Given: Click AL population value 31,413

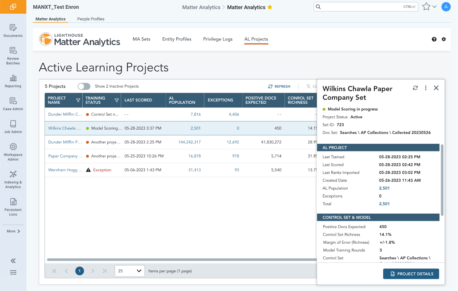Looking at the screenshot, I should point(194,170).
